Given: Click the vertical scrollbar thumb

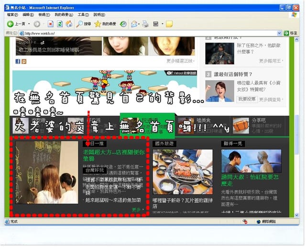Looking at the screenshot, I should tap(296, 135).
